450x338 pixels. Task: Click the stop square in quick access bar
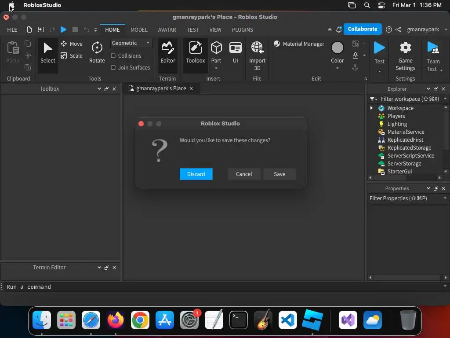pyautogui.click(x=75, y=29)
